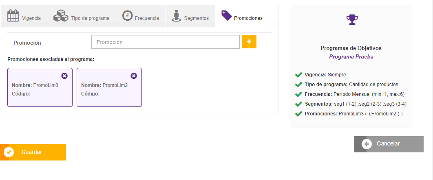Click the Programa Prueba title
433x180 pixels.
(351, 57)
